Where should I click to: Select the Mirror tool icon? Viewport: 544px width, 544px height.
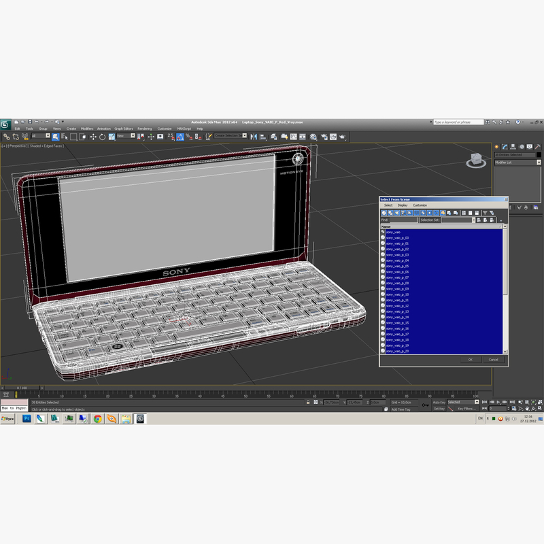point(253,137)
